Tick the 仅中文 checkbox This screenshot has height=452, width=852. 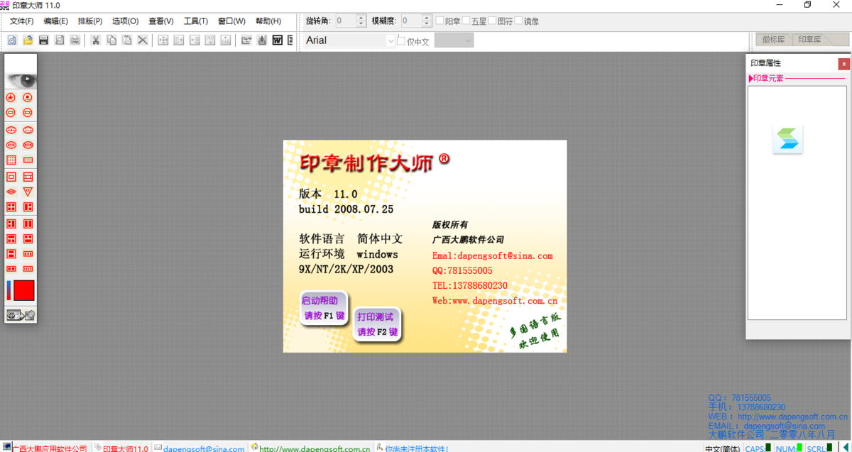click(x=402, y=41)
